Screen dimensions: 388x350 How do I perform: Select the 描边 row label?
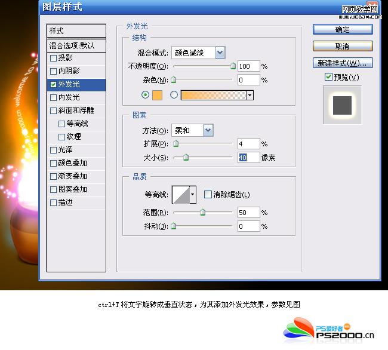pos(66,202)
